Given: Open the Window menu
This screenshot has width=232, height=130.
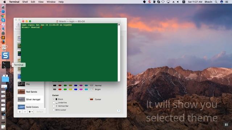Looking at the screenshot, I should click(51, 2).
